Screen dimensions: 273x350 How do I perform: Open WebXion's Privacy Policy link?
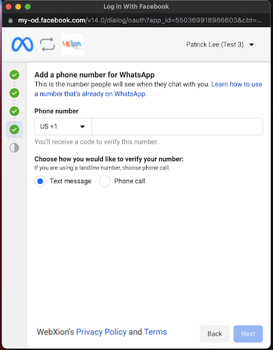coord(101,332)
